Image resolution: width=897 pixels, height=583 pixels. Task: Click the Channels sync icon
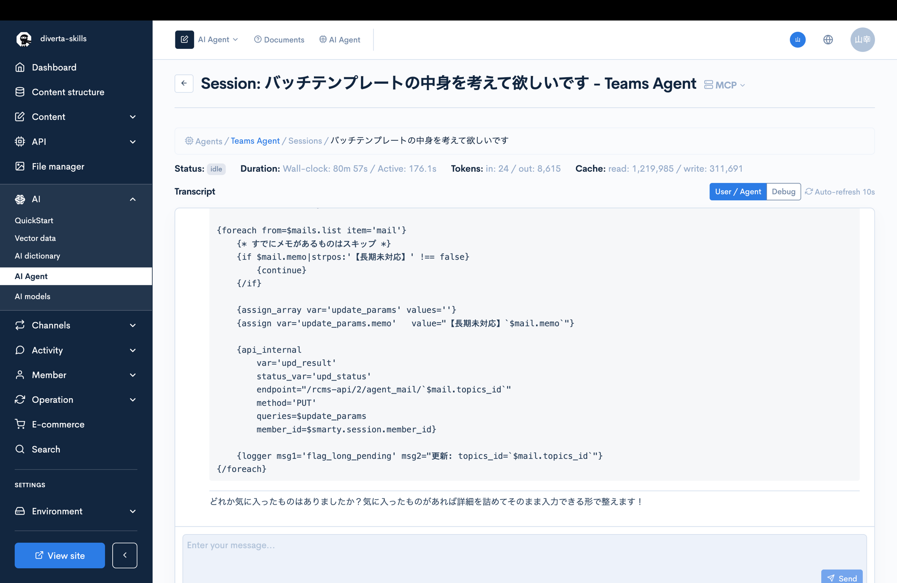pyautogui.click(x=20, y=325)
